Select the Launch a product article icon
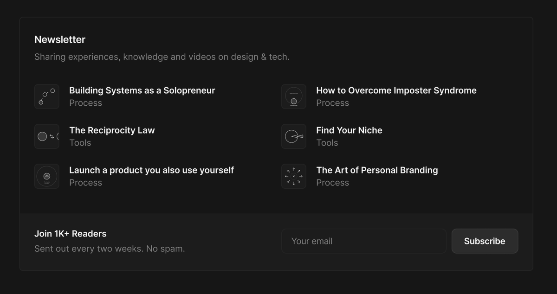 (x=47, y=176)
